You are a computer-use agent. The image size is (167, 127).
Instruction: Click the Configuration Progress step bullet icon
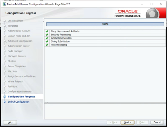(5, 97)
